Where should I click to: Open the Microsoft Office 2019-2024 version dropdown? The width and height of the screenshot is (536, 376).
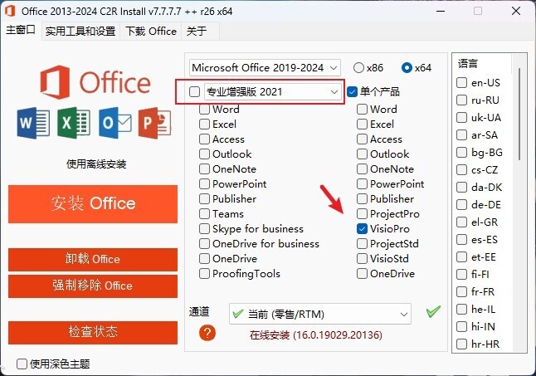(265, 68)
